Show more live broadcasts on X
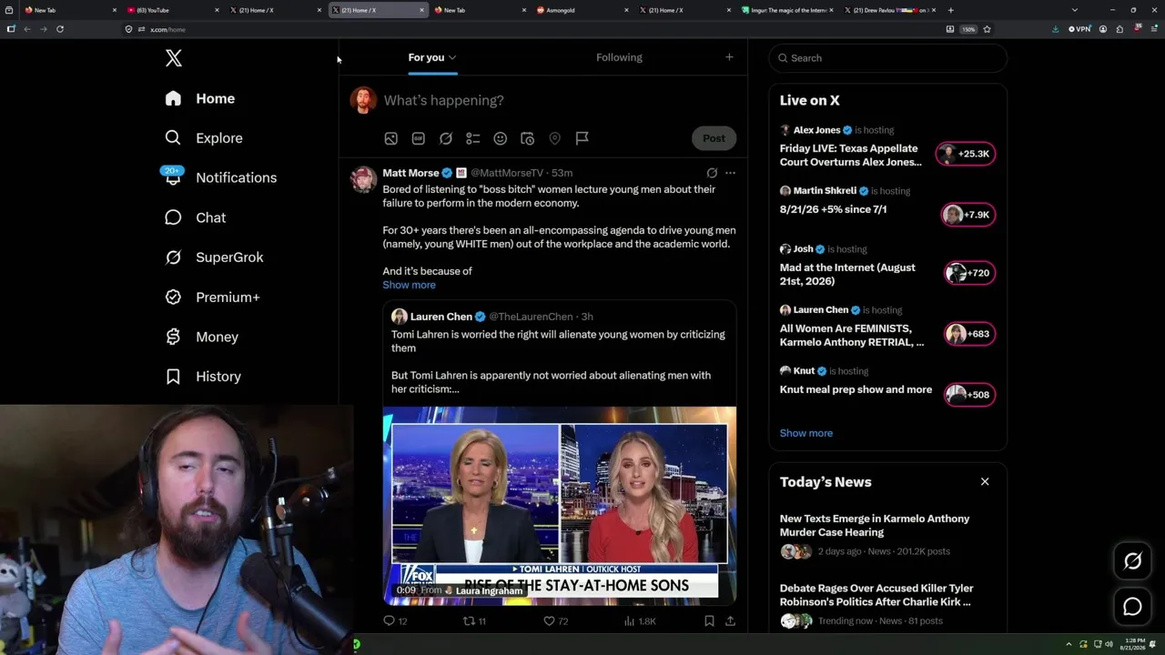The width and height of the screenshot is (1165, 655). (x=806, y=433)
